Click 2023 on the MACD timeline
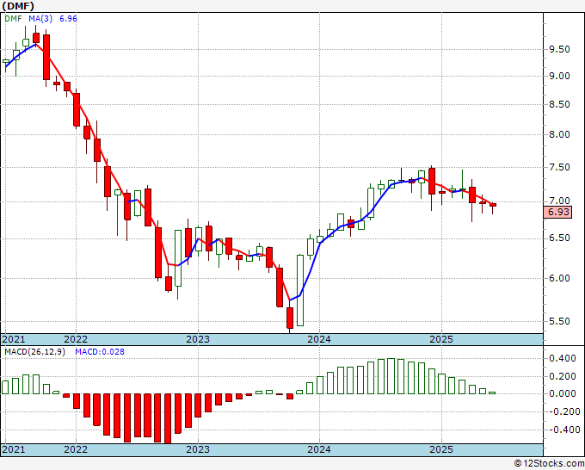The image size is (585, 470). tap(198, 449)
